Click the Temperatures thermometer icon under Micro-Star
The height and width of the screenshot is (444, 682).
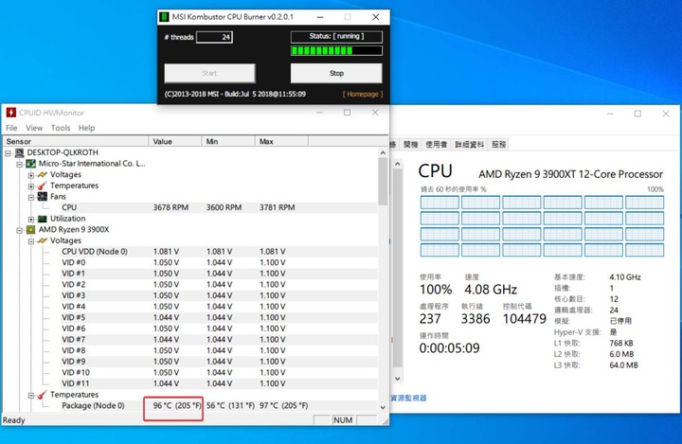[43, 186]
